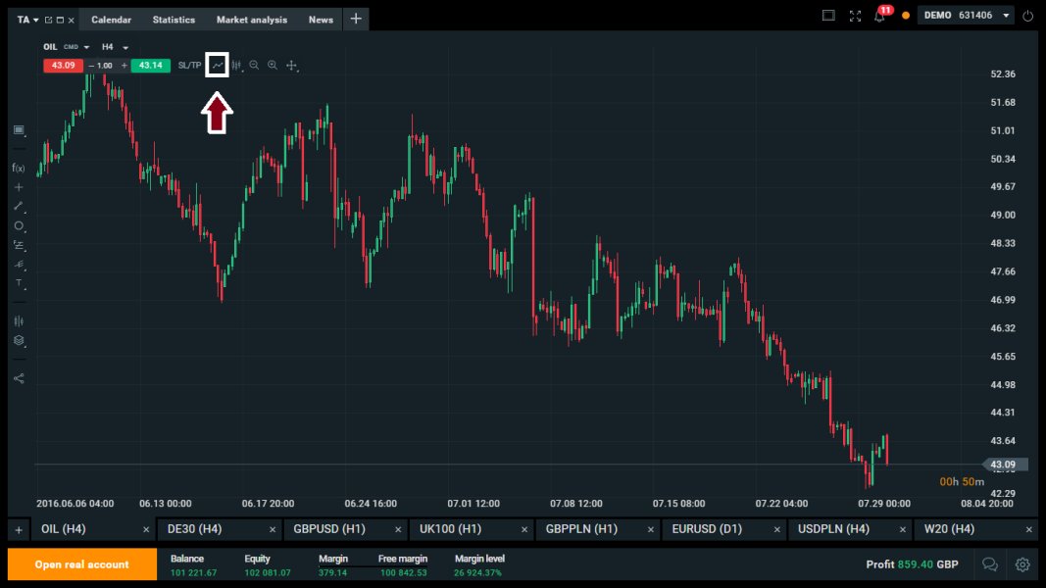The image size is (1046, 588).
Task: Click Open real account button
Action: pyautogui.click(x=82, y=564)
